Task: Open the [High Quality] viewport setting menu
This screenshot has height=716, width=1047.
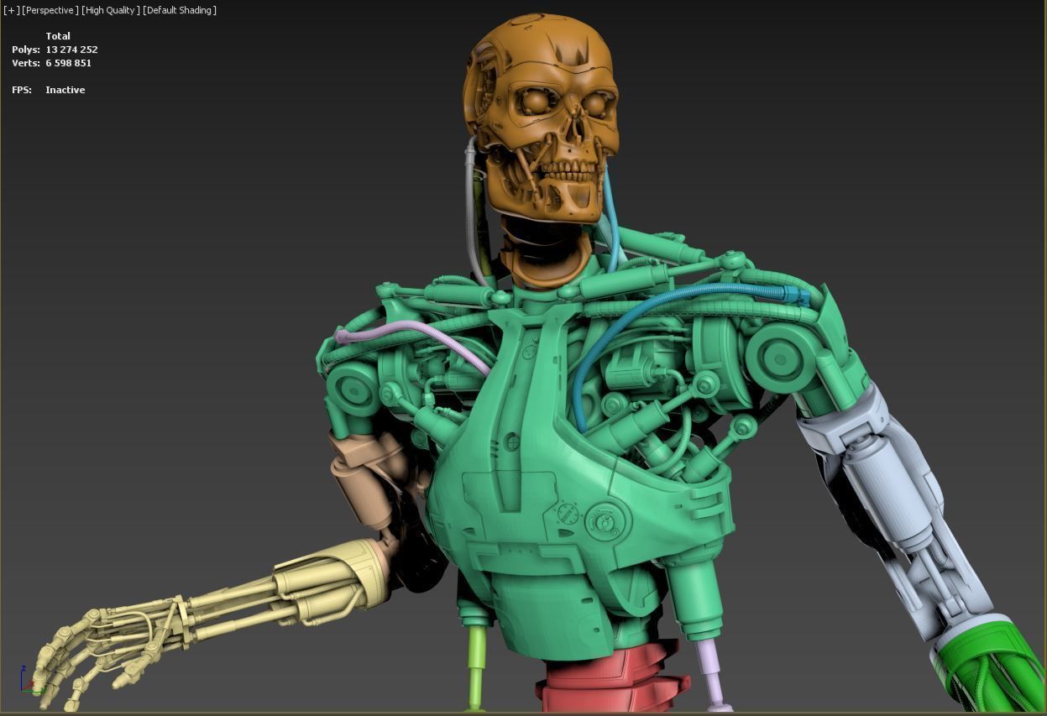Action: [110, 10]
